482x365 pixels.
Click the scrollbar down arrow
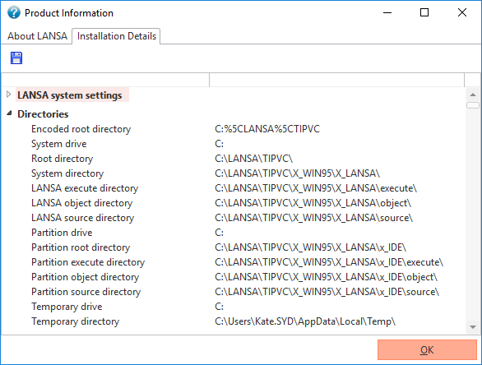(x=473, y=327)
